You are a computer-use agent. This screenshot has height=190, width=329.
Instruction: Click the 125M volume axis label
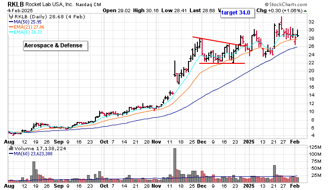[x=315, y=147]
